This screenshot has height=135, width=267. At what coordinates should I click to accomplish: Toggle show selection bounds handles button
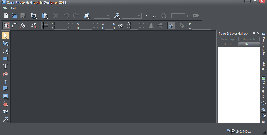tap(6, 25)
